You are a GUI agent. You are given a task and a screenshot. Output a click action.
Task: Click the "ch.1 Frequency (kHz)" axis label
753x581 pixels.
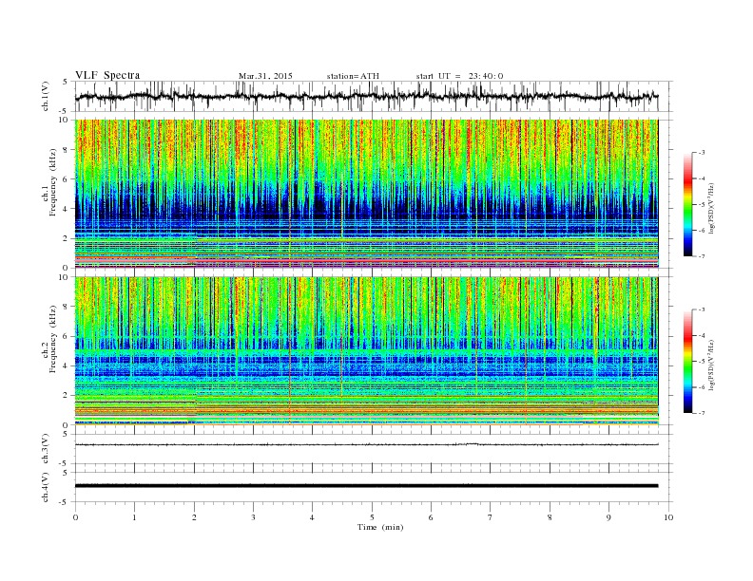[49, 181]
